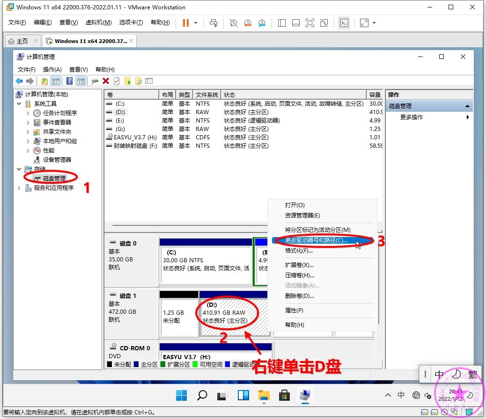Click the connect/refresh disk toolbar icon
Image resolution: width=486 pixels, height=419 pixels.
click(95, 81)
